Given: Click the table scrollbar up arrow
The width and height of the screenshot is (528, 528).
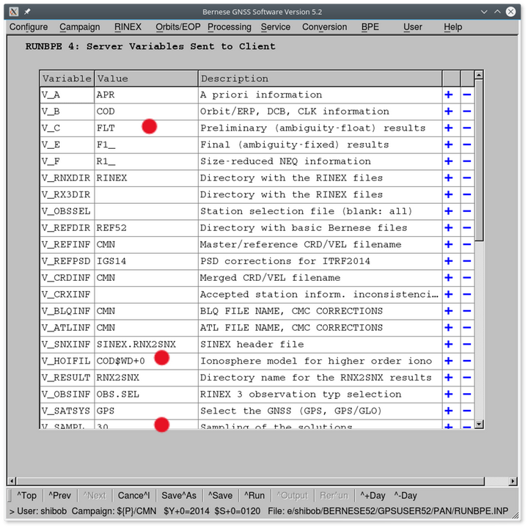Looking at the screenshot, I should coord(479,75).
